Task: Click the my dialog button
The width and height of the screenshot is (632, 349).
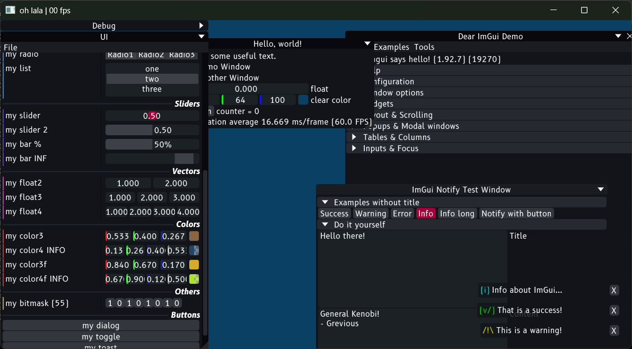Action: (101, 325)
